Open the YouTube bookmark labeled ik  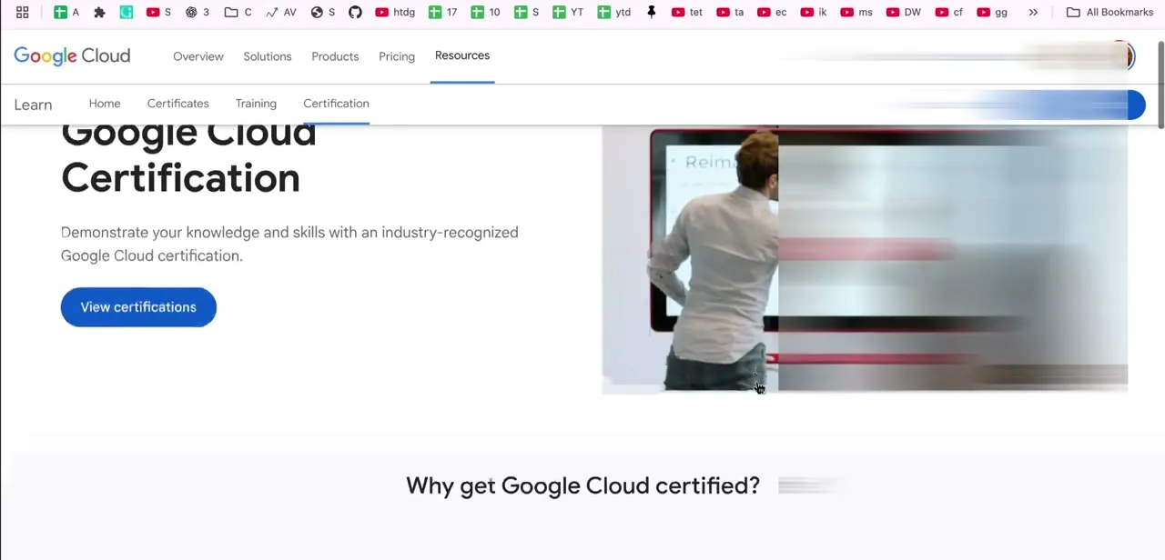pyautogui.click(x=814, y=13)
